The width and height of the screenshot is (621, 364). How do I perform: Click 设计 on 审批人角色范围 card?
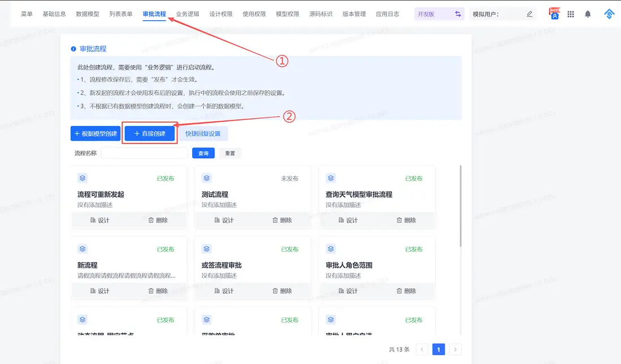pos(348,291)
